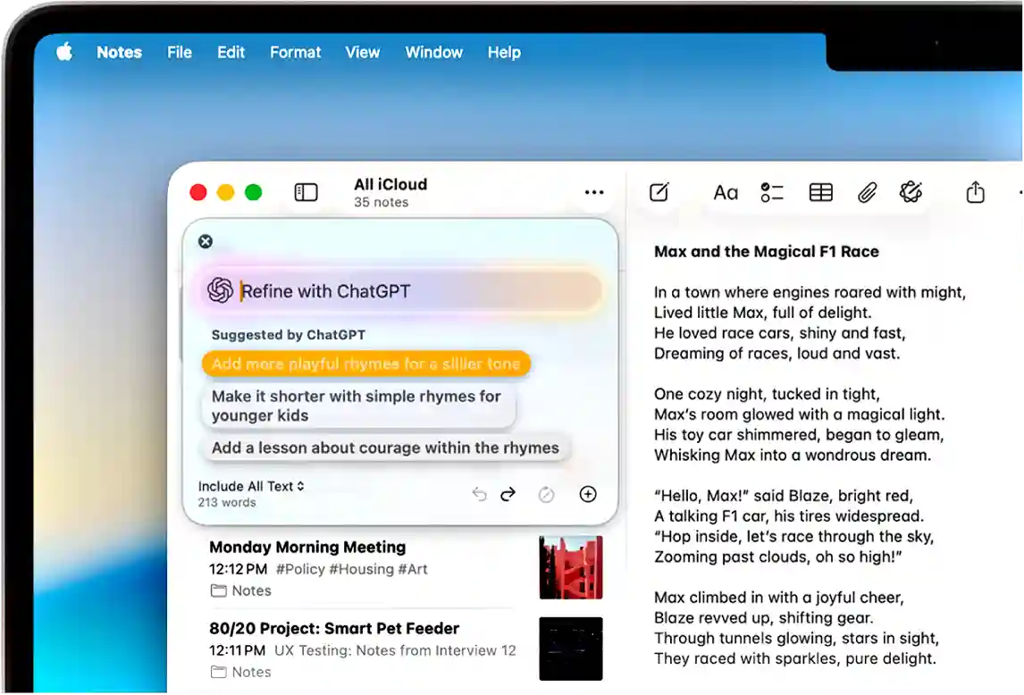Image resolution: width=1024 pixels, height=695 pixels.
Task: Open the Aa text format options
Action: pos(726,193)
